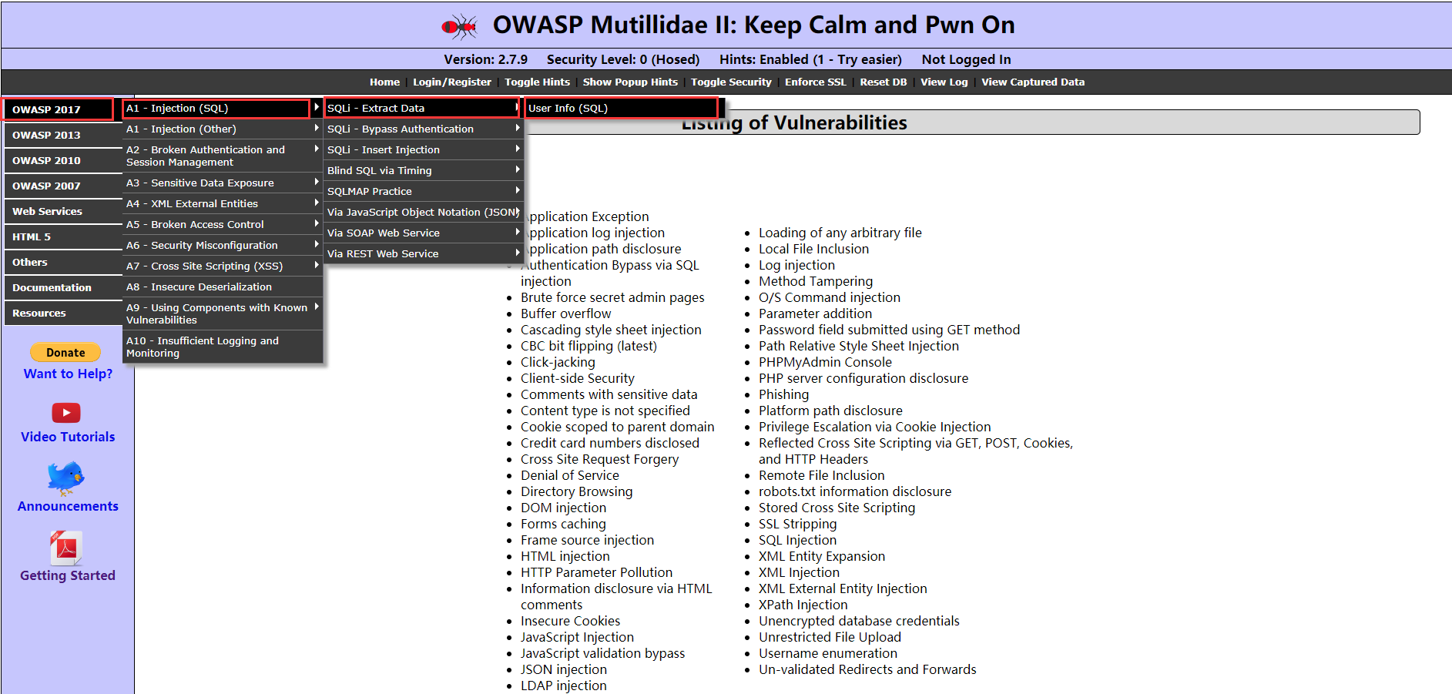Click Show Popup Hints

pos(630,82)
